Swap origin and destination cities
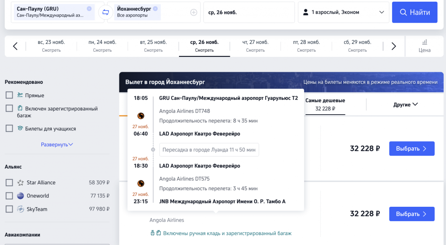 pos(105,12)
